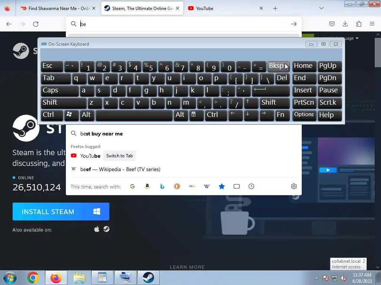Show hidden tray icons arrow

[x=316, y=278]
